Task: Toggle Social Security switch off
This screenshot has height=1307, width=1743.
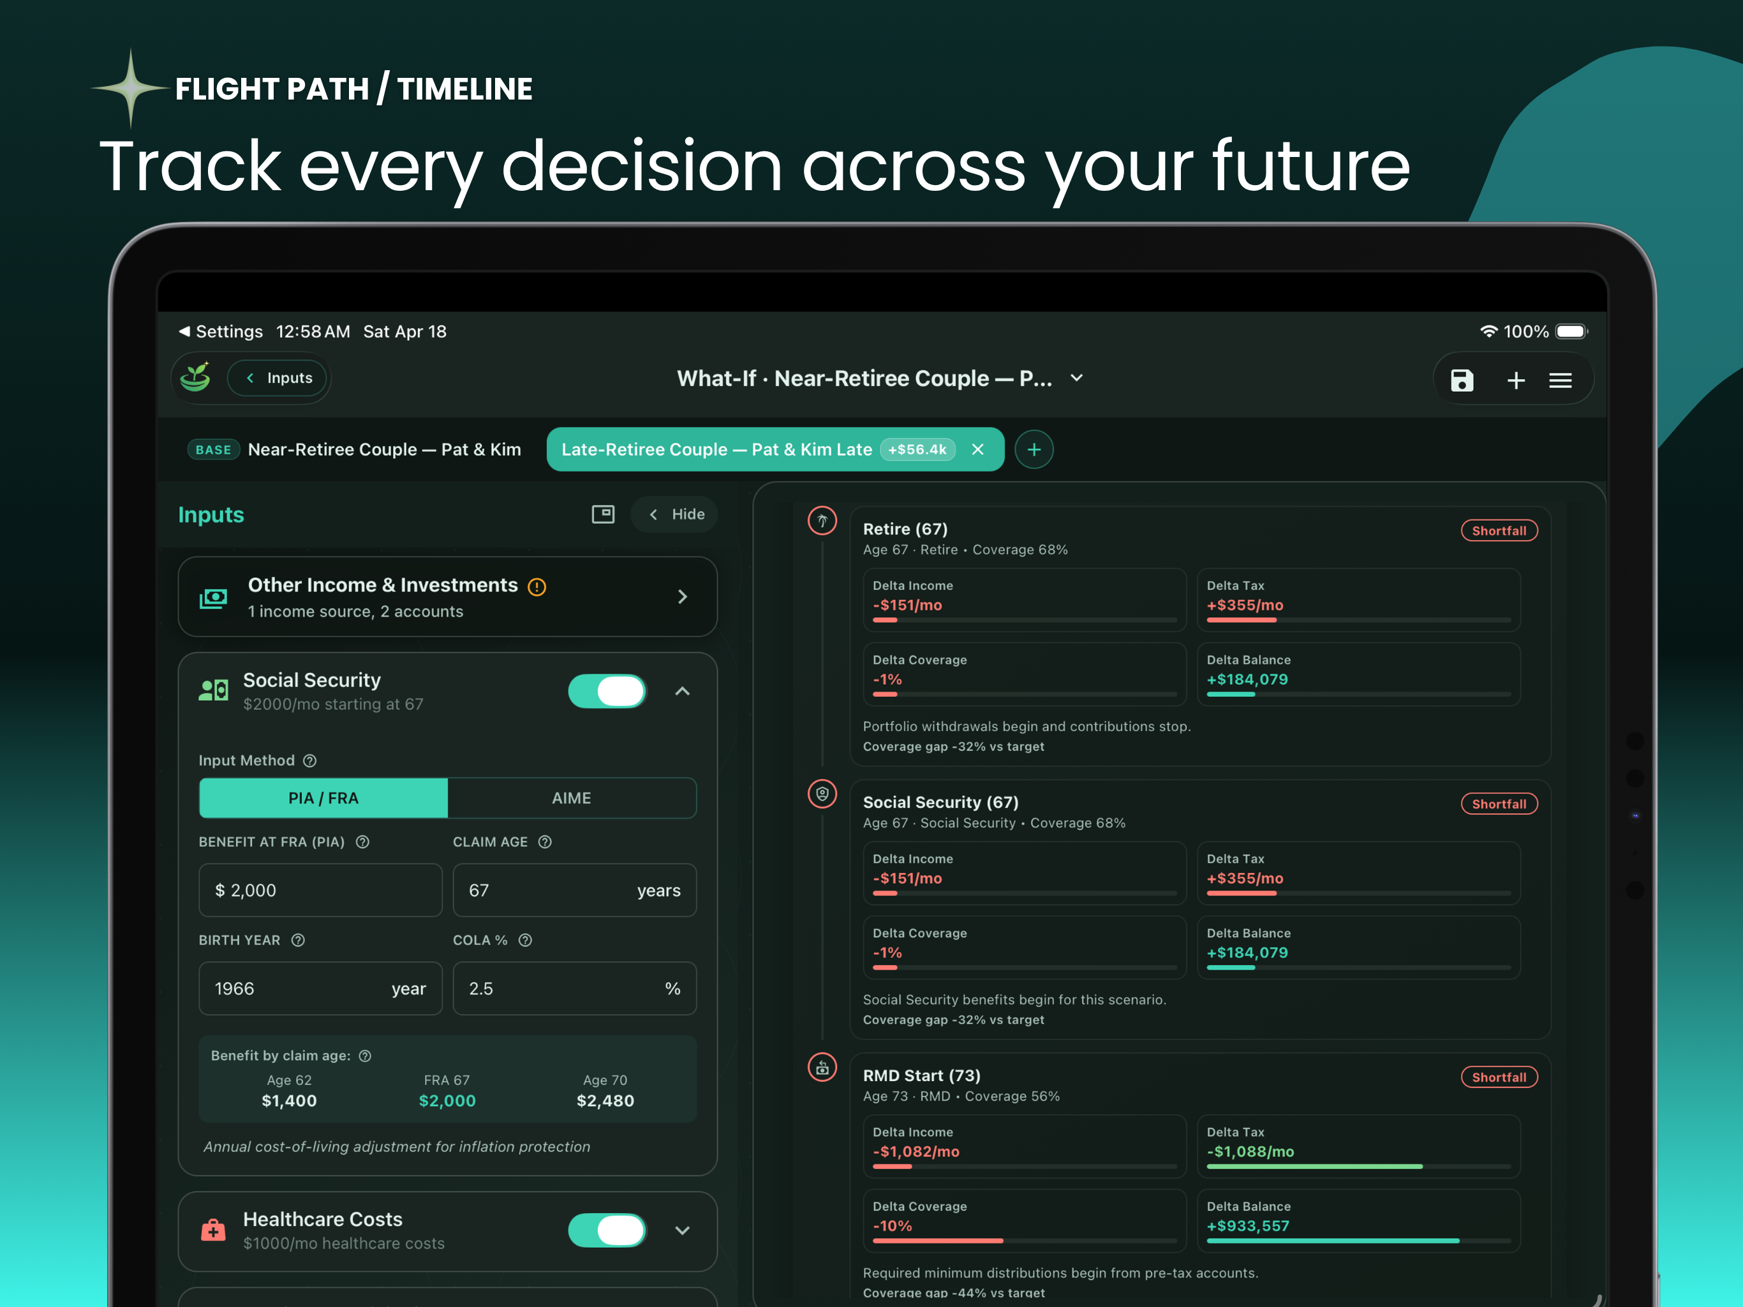Action: [x=607, y=691]
